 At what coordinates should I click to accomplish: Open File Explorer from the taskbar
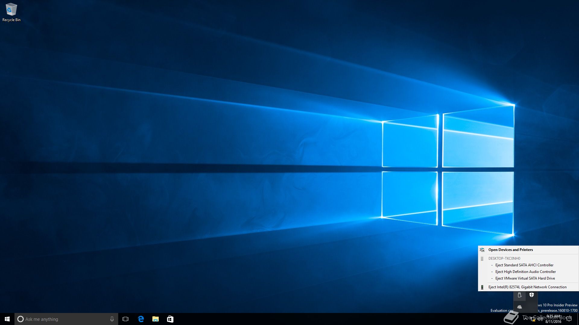[155, 319]
